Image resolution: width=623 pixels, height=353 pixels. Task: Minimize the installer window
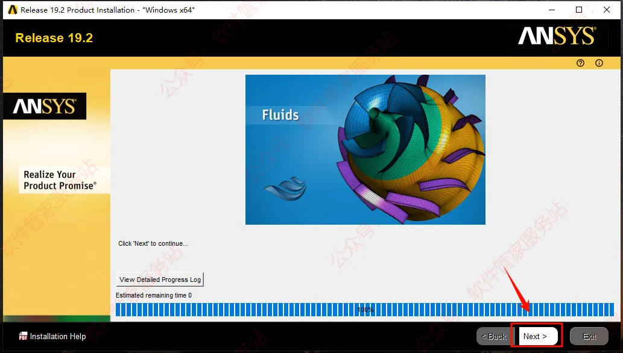[552, 10]
